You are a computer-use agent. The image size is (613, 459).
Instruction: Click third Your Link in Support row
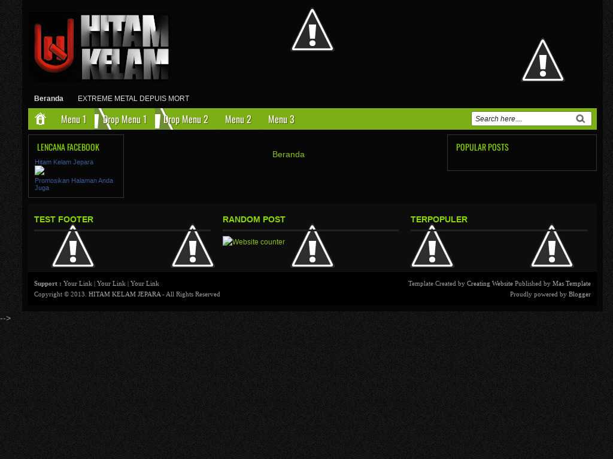(145, 283)
